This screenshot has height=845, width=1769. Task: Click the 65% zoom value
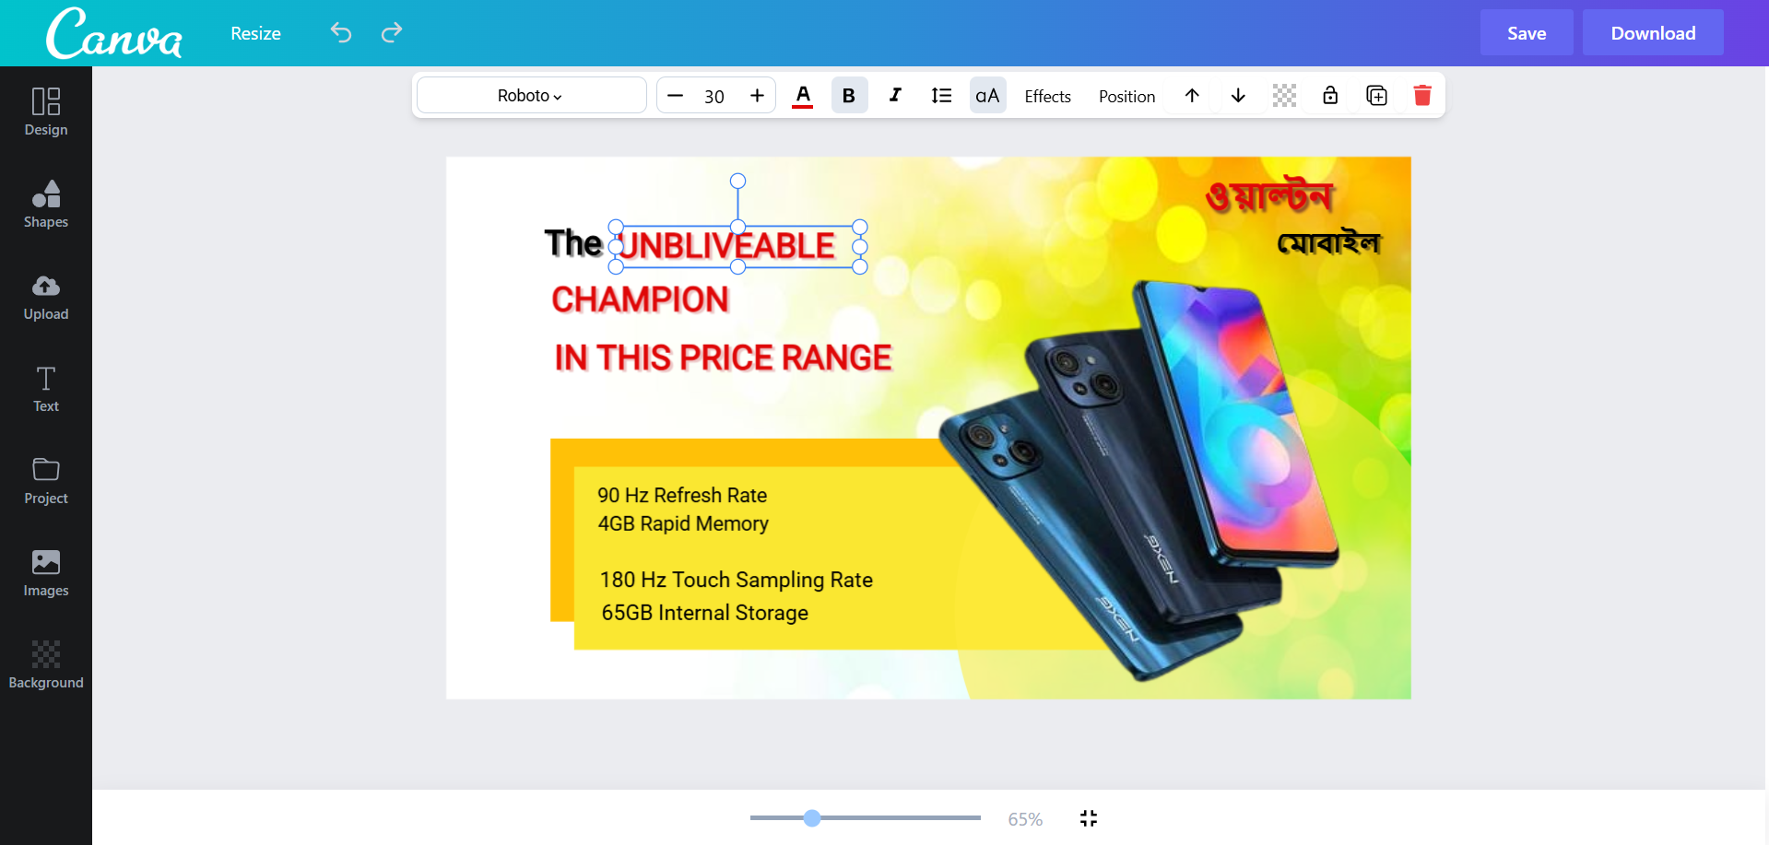click(1025, 819)
